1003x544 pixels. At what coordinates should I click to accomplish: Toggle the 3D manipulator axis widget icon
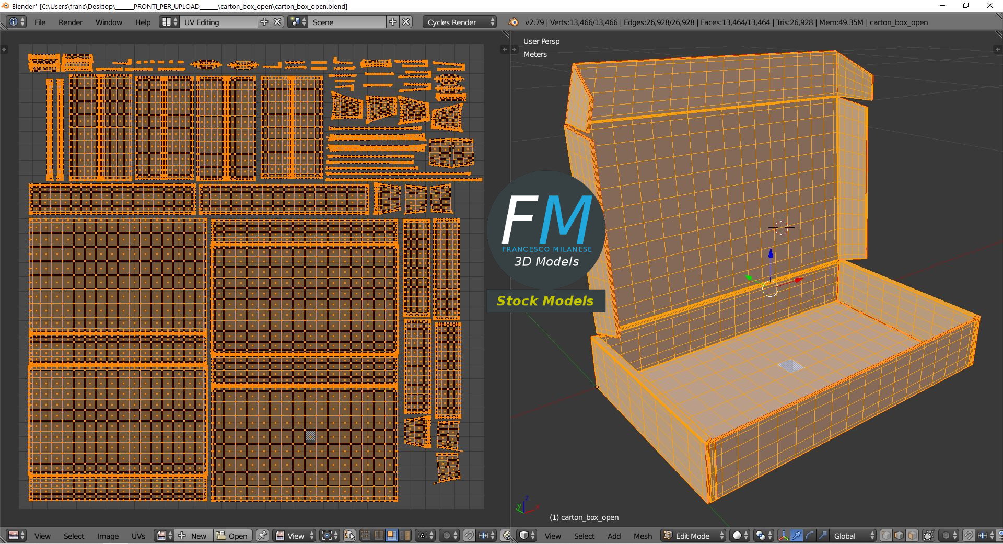tap(784, 536)
